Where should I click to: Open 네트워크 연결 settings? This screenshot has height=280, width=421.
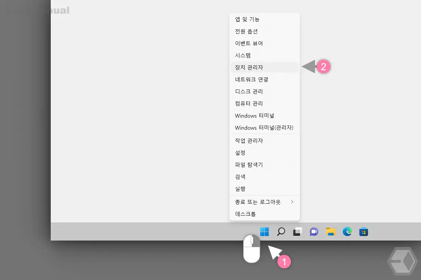point(251,79)
